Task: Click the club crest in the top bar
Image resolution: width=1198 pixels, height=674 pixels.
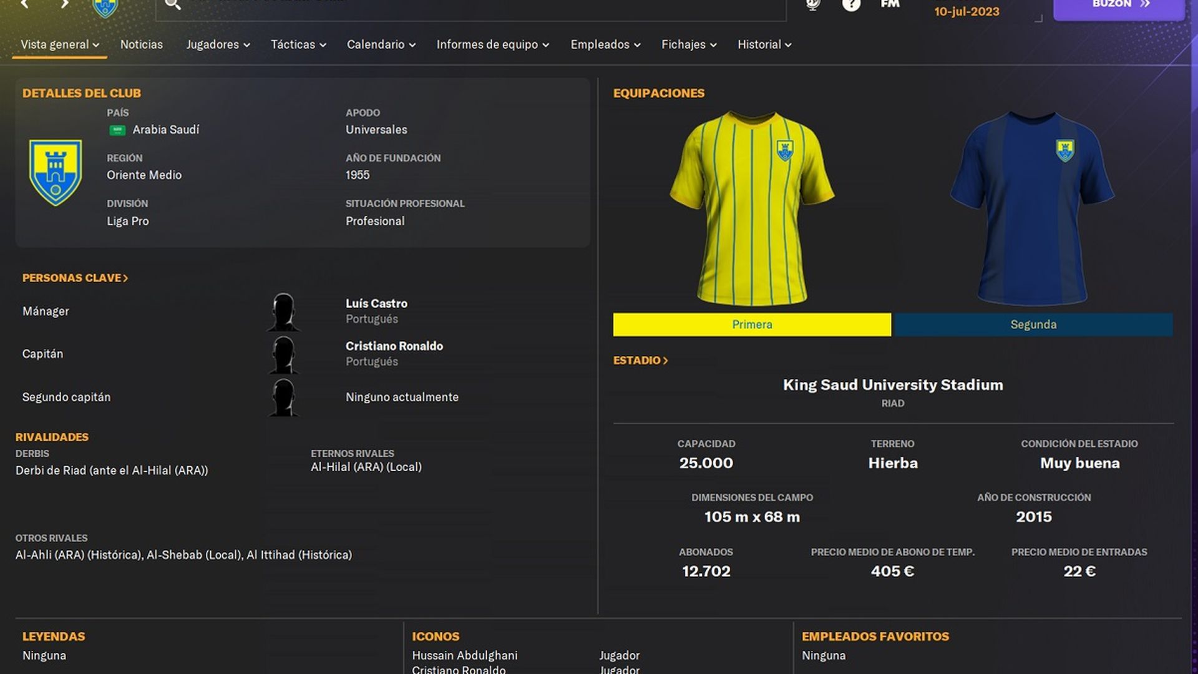Action: pos(105,7)
